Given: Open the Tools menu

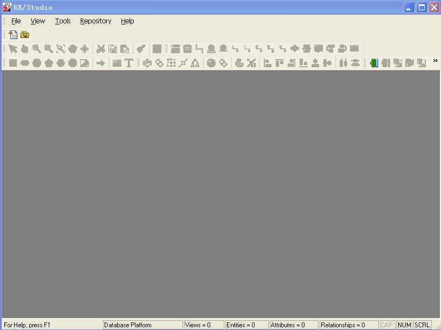Looking at the screenshot, I should coord(63,21).
